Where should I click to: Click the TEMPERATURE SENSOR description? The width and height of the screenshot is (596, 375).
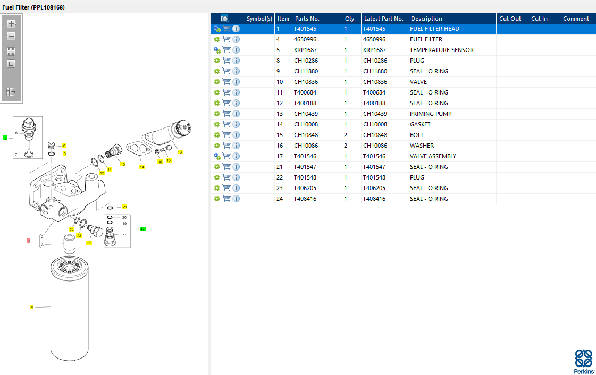click(442, 50)
